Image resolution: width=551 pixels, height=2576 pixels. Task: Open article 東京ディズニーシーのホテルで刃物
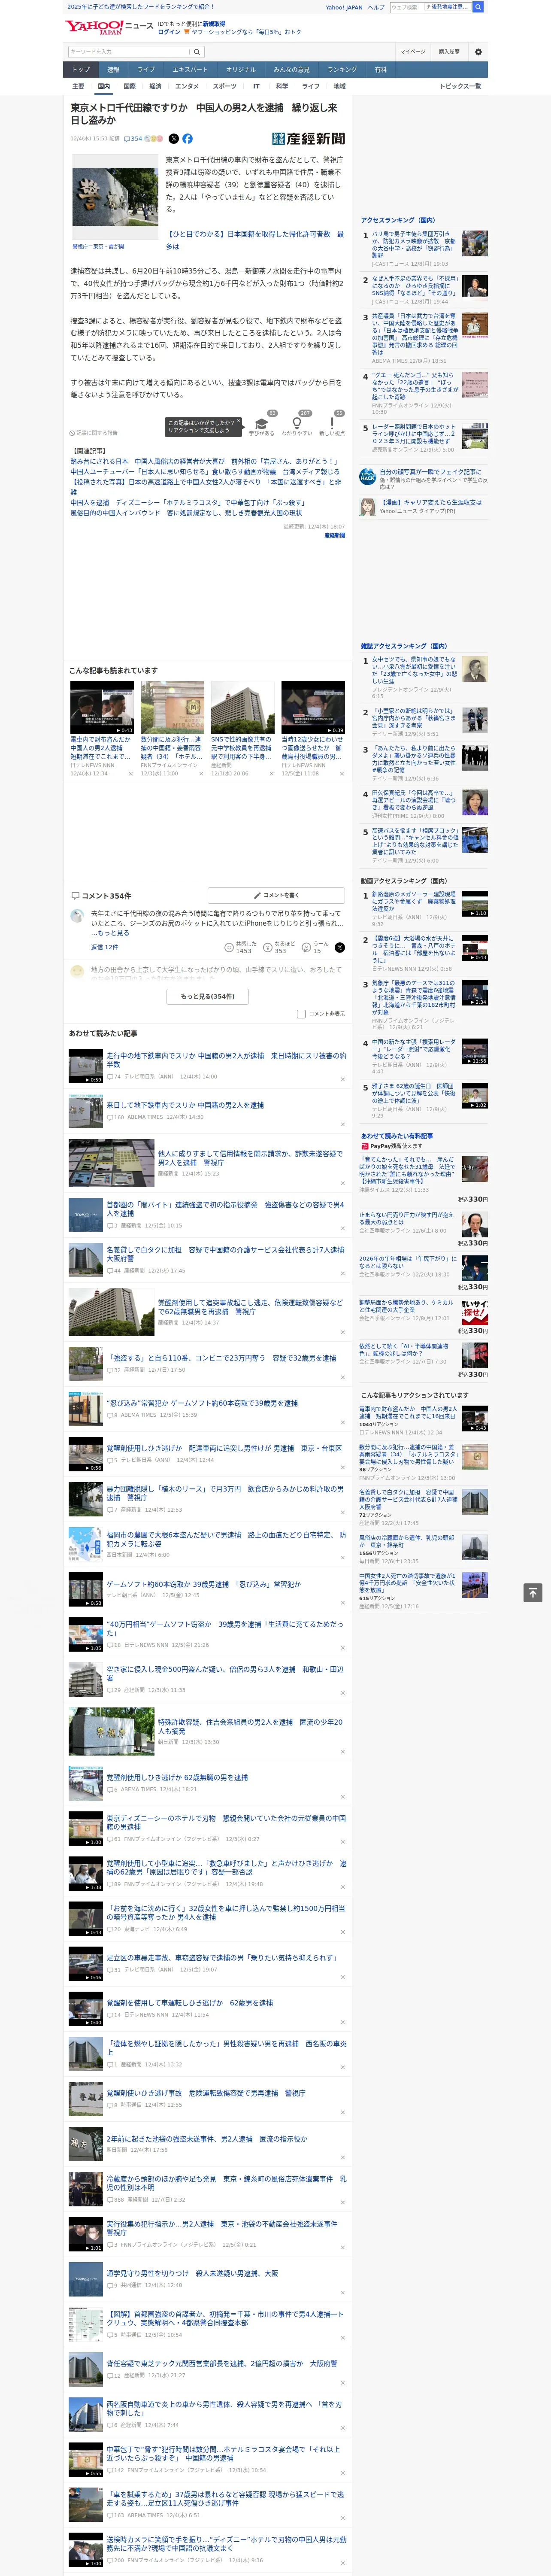226,1823
